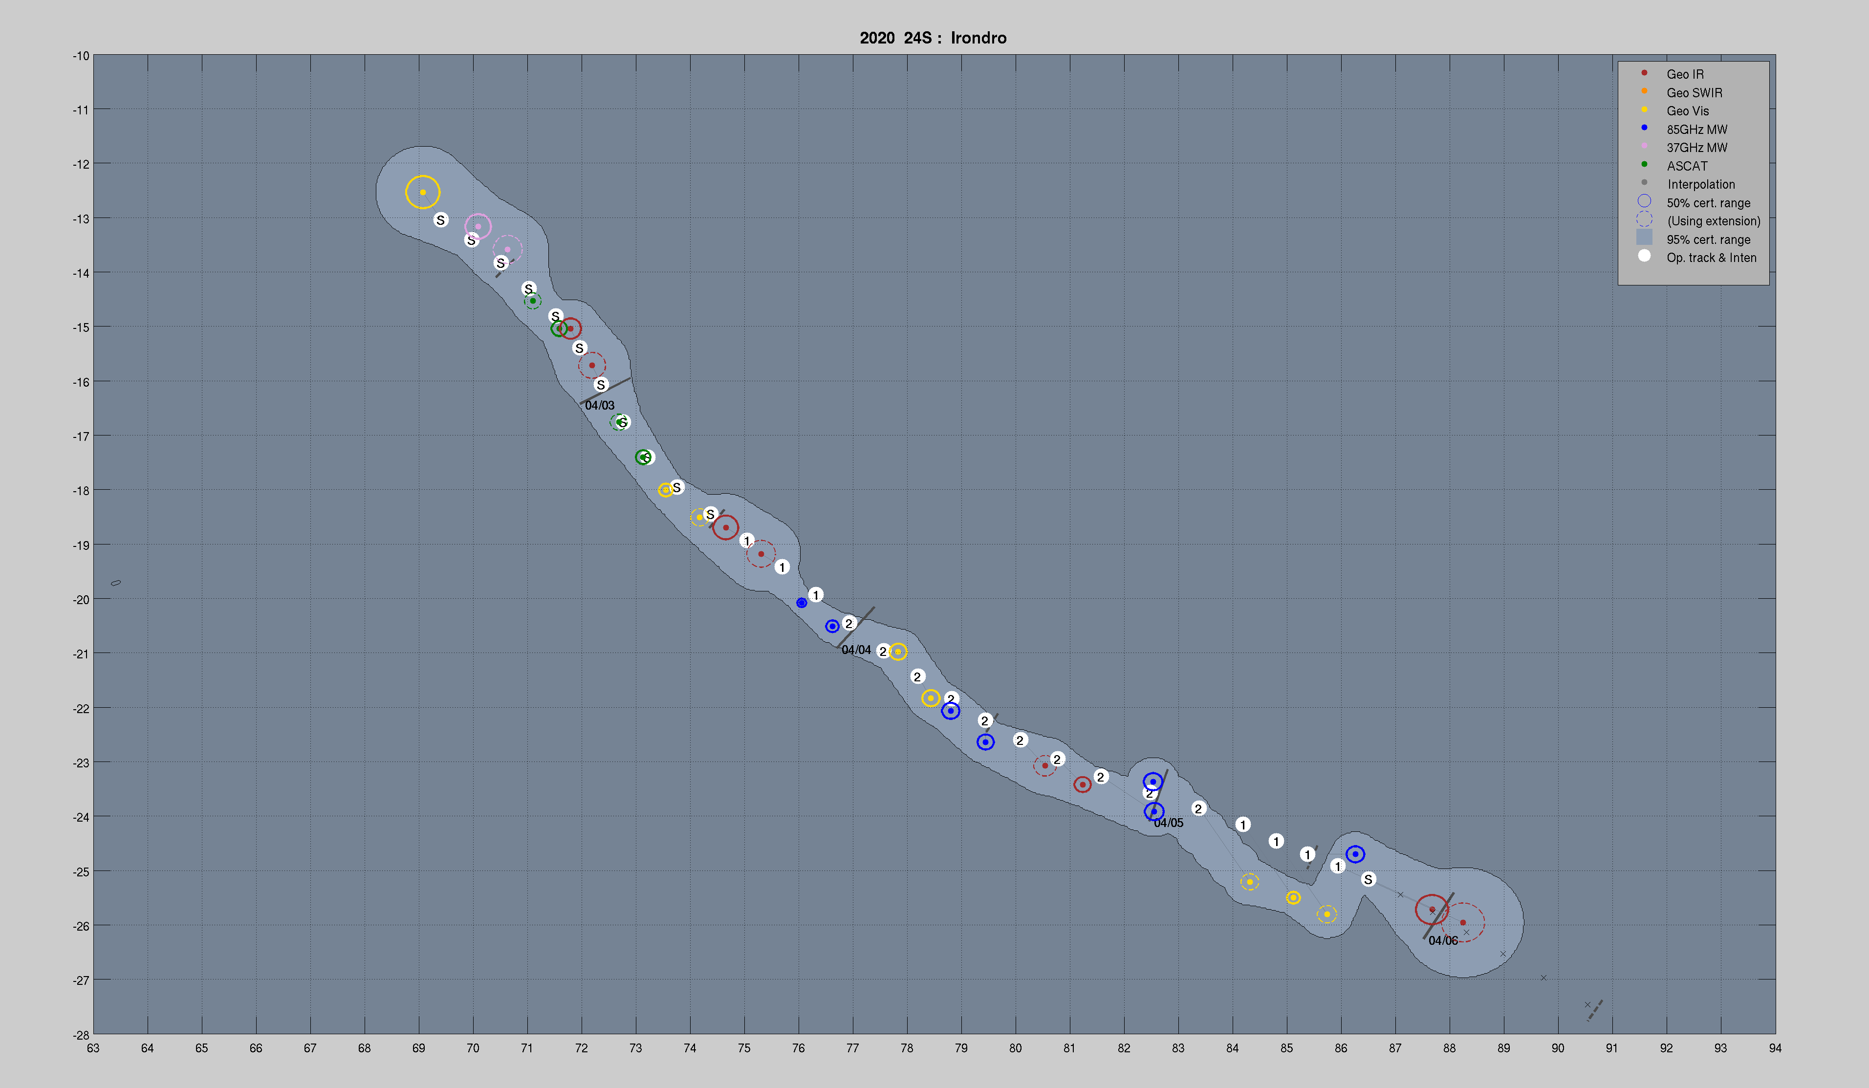Click the 04/05 date marker label

(x=1168, y=823)
